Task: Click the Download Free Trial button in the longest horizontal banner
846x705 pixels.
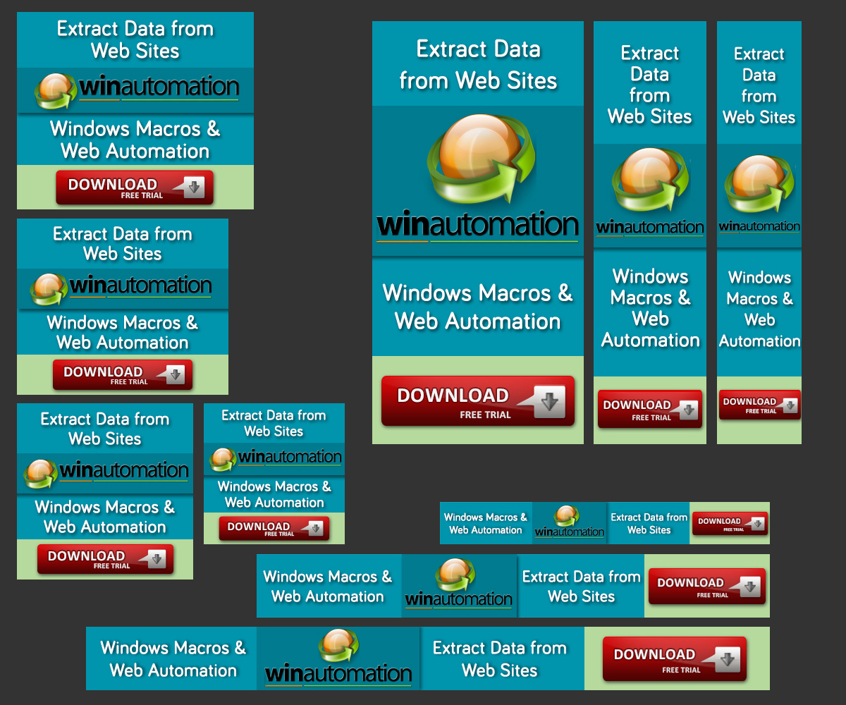Action: tap(675, 659)
